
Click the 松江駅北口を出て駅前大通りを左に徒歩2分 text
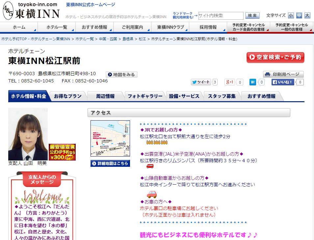pos(185,136)
